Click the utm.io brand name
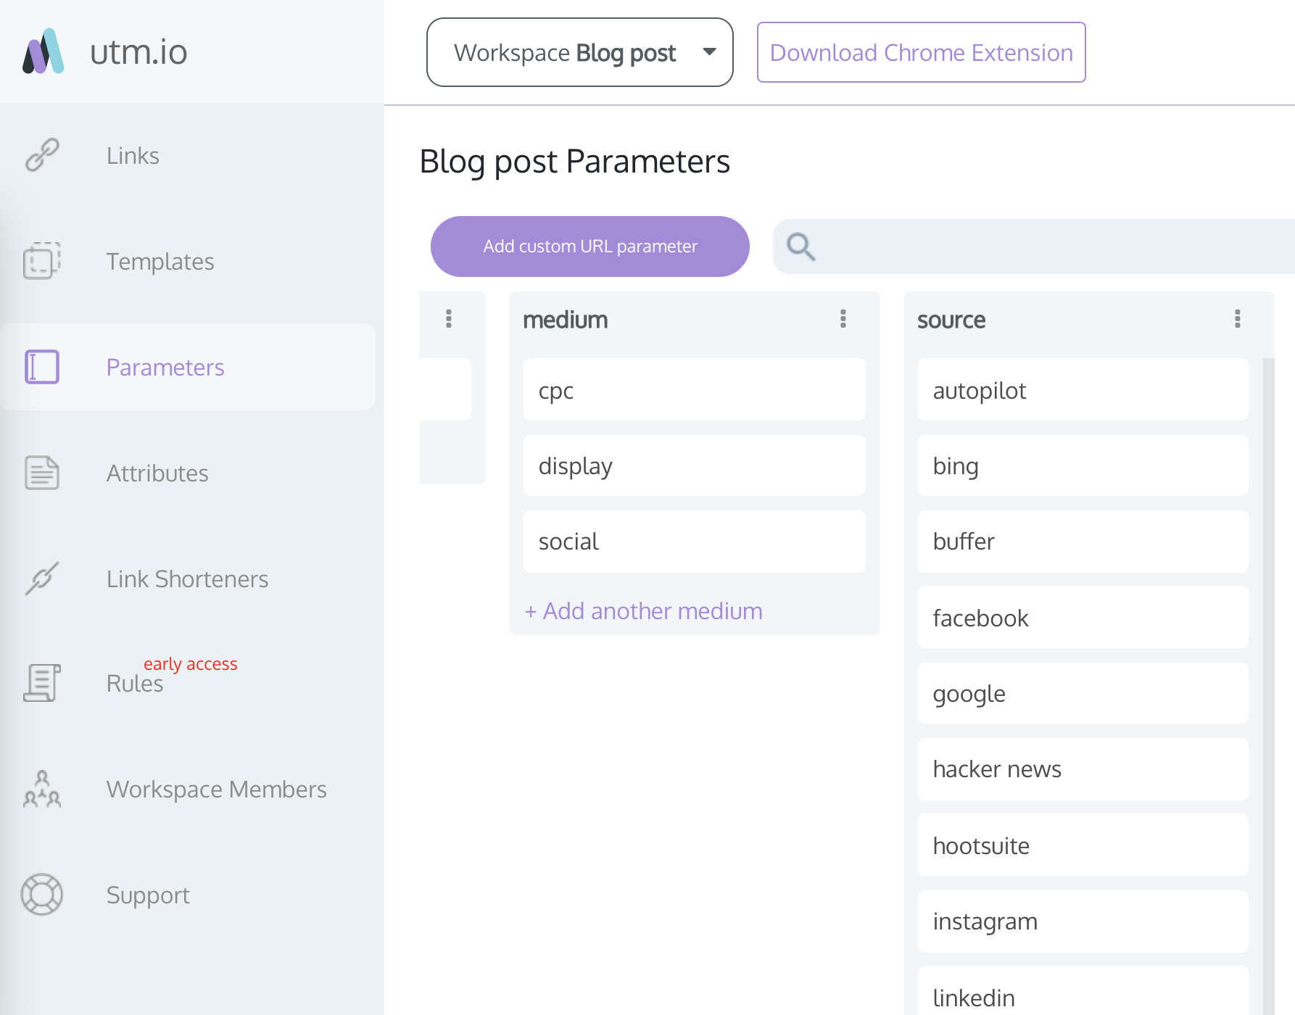The width and height of the screenshot is (1295, 1015). pos(138,52)
